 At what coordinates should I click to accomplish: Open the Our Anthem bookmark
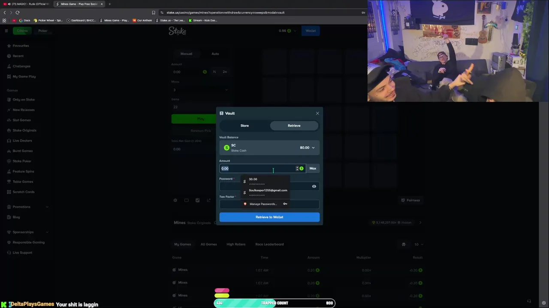coord(142,21)
